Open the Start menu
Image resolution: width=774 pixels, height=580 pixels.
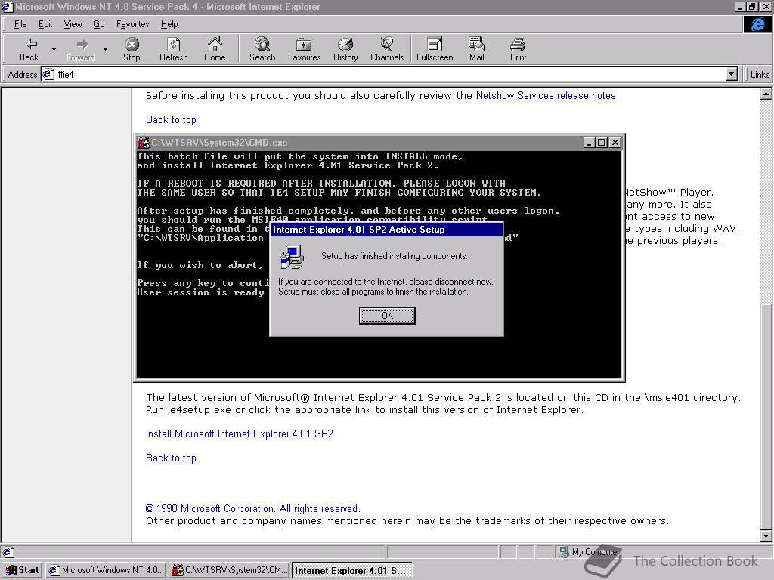pyautogui.click(x=22, y=570)
